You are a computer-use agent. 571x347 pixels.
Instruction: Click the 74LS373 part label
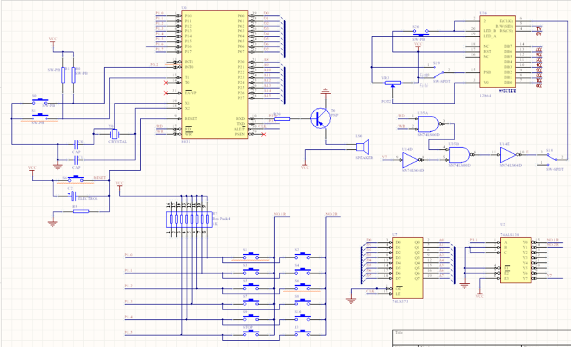point(400,301)
